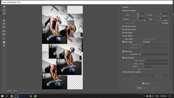
Task: Select the Push Left tool
Action: pos(4,27)
